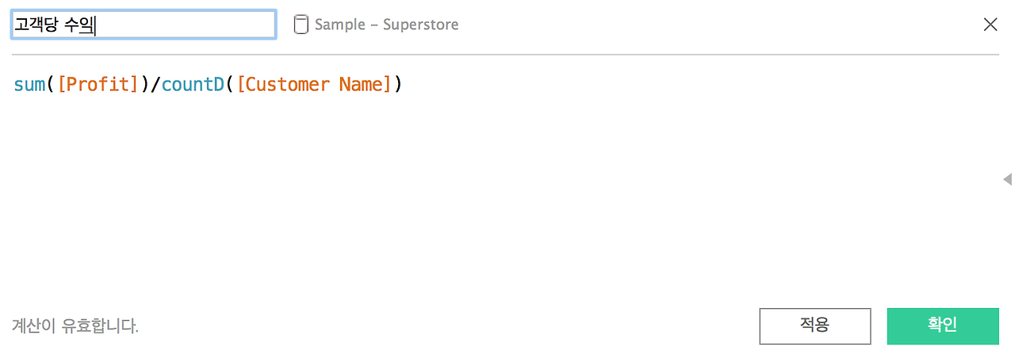
Task: Place cursor on the [Profit] field
Action: (98, 84)
